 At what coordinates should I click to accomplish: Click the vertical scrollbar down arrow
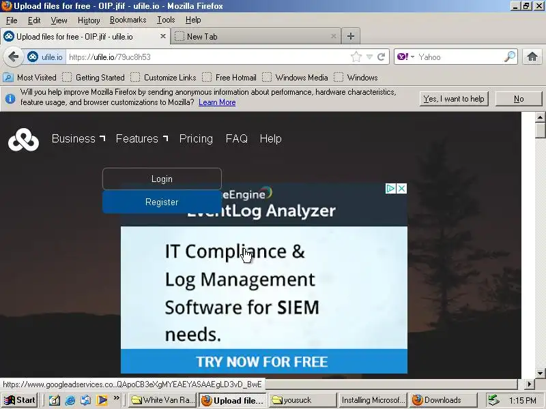[540, 373]
